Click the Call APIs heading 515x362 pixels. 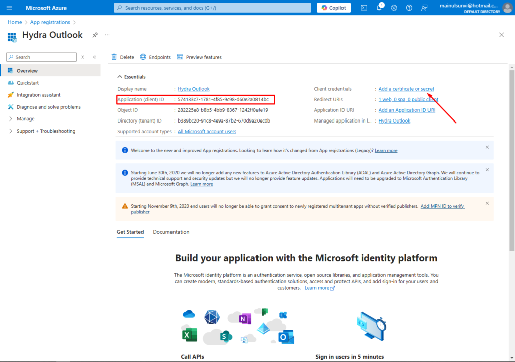193,357
